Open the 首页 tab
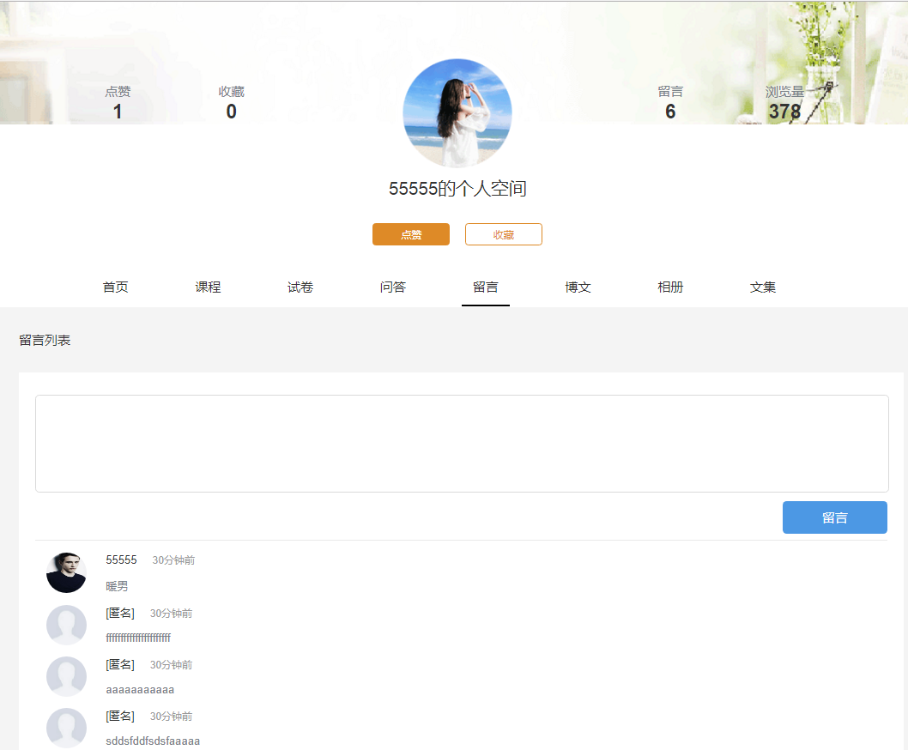Viewport: 908px width, 750px height. pyautogui.click(x=116, y=287)
